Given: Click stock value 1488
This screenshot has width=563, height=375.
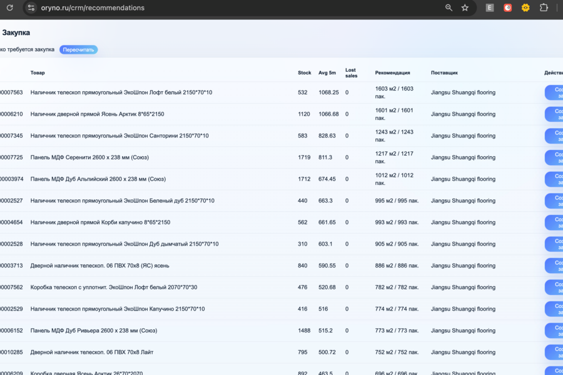Looking at the screenshot, I should click(x=304, y=331).
